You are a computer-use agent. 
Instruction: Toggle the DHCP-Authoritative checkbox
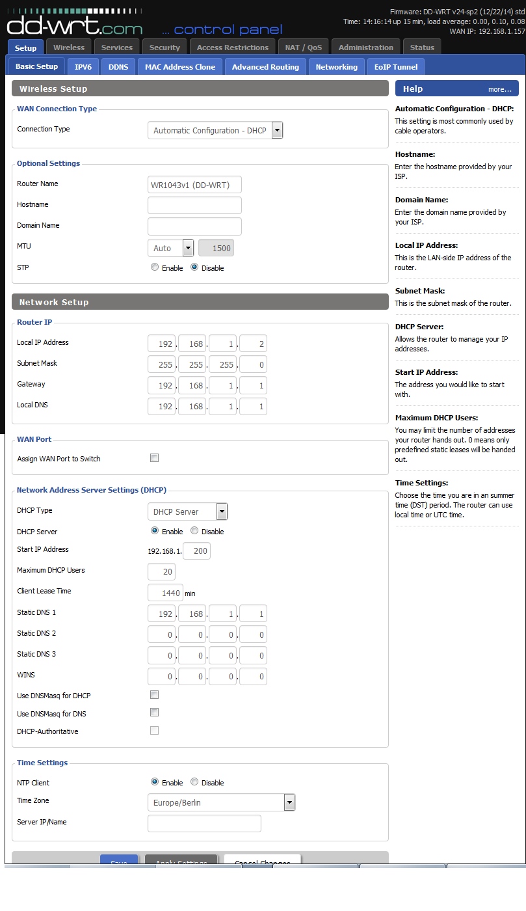tap(155, 731)
